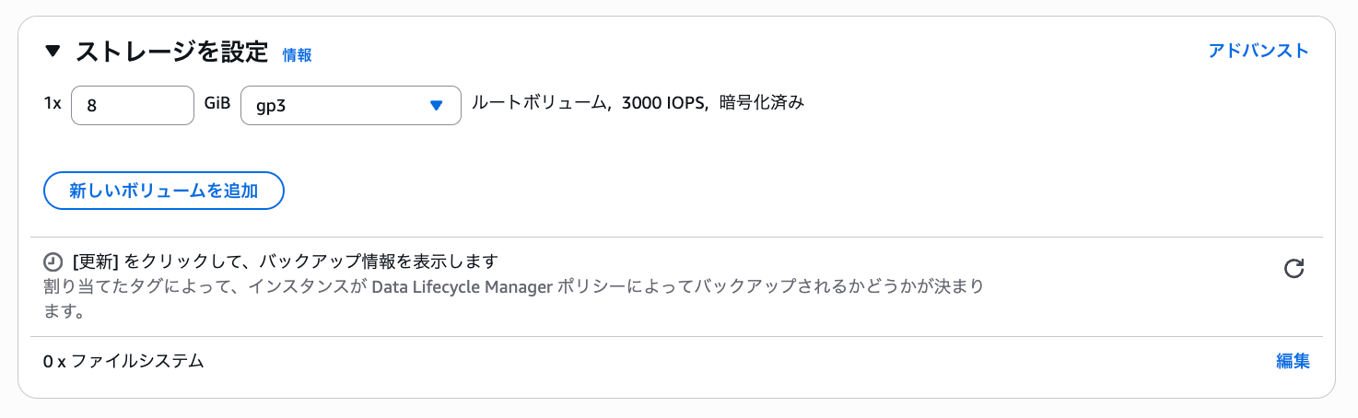Collapse the ストレージを設定 section triangle
Image resolution: width=1358 pixels, height=418 pixels.
click(53, 52)
